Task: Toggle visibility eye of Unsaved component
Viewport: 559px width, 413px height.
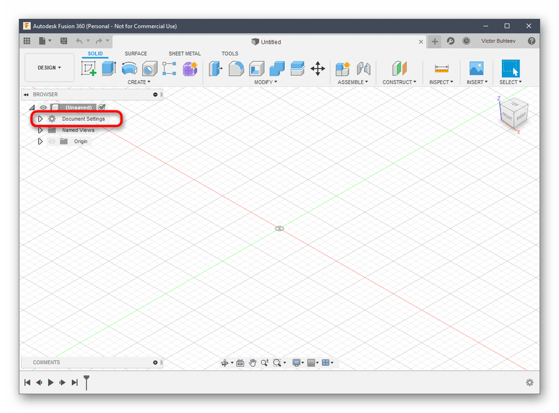Action: click(x=44, y=108)
